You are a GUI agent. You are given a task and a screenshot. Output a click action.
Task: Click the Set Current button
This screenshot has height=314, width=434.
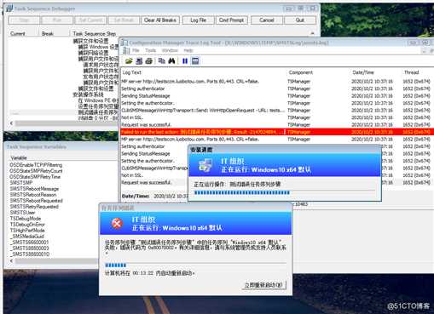click(90, 20)
